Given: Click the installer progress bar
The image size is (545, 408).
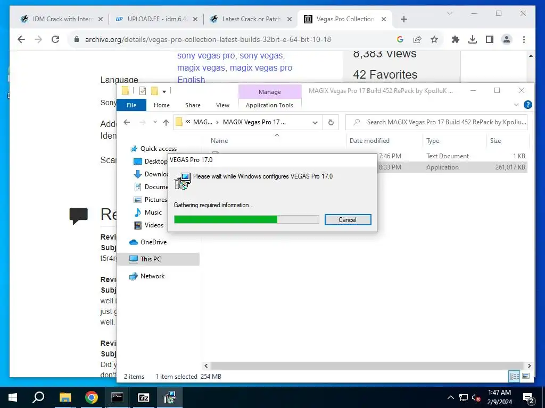Looking at the screenshot, I should 246,219.
